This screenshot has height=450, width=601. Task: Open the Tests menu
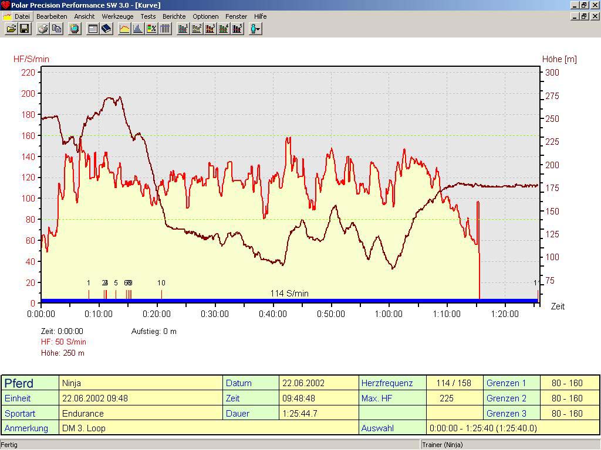[148, 16]
